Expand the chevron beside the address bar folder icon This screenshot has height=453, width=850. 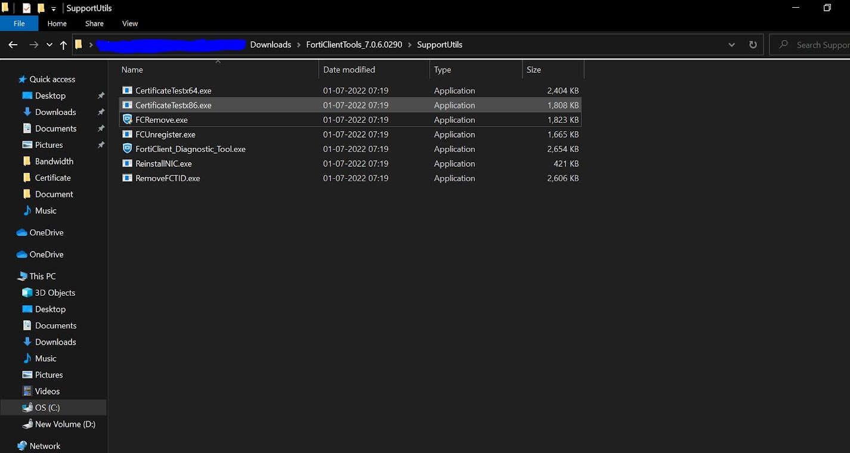[x=91, y=45]
